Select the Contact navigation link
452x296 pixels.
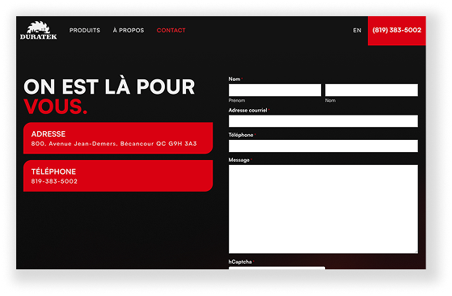171,30
